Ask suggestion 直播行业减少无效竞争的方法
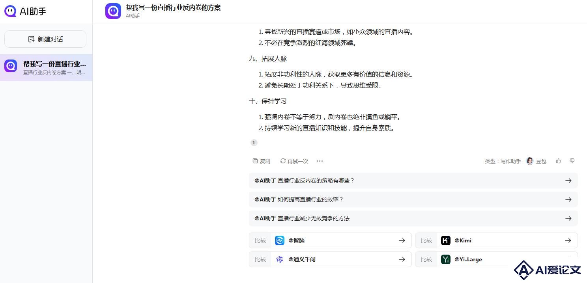 (x=413, y=218)
